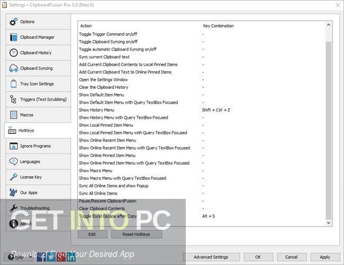Click the Cancel button
The image size is (344, 265).
pyautogui.click(x=292, y=257)
